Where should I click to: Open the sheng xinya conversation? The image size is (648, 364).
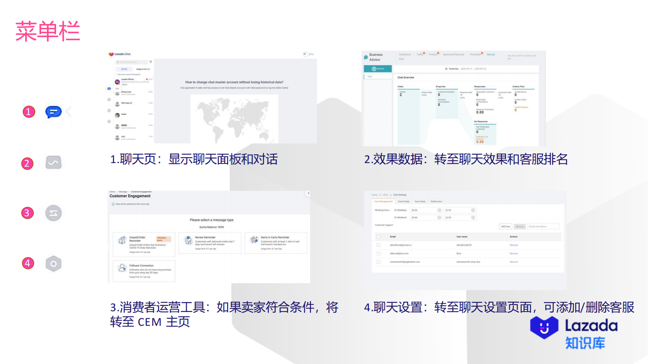(x=134, y=93)
